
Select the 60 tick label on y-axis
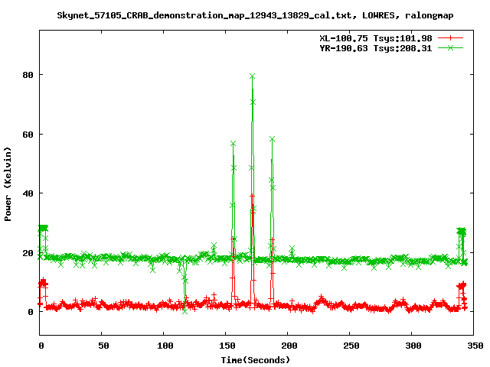(x=28, y=135)
